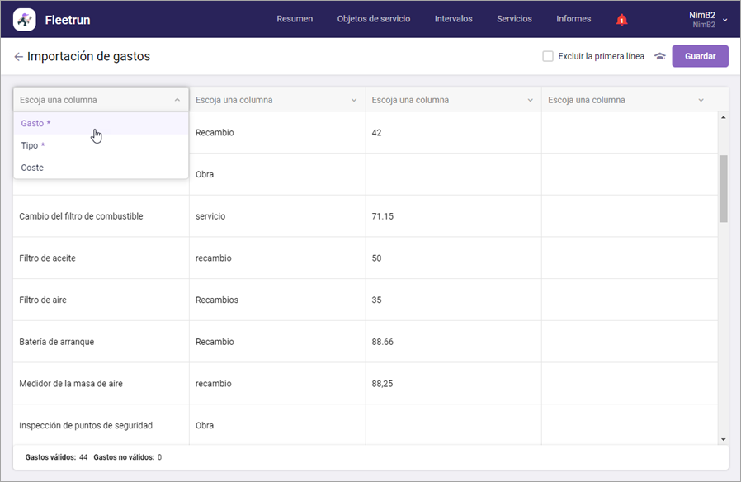Click the back arrow beside Importación de gastos

(x=18, y=57)
